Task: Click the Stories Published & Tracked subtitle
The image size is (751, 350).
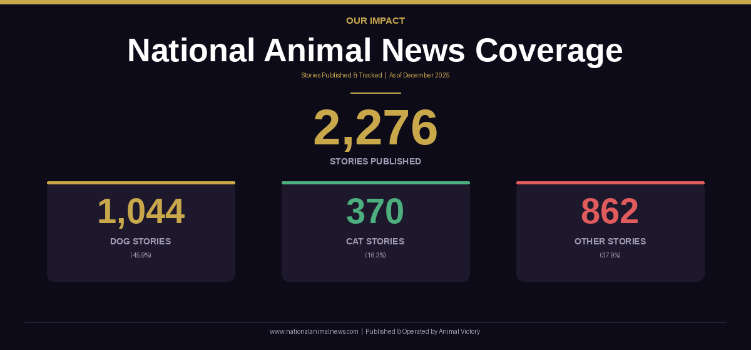Action: click(x=342, y=75)
